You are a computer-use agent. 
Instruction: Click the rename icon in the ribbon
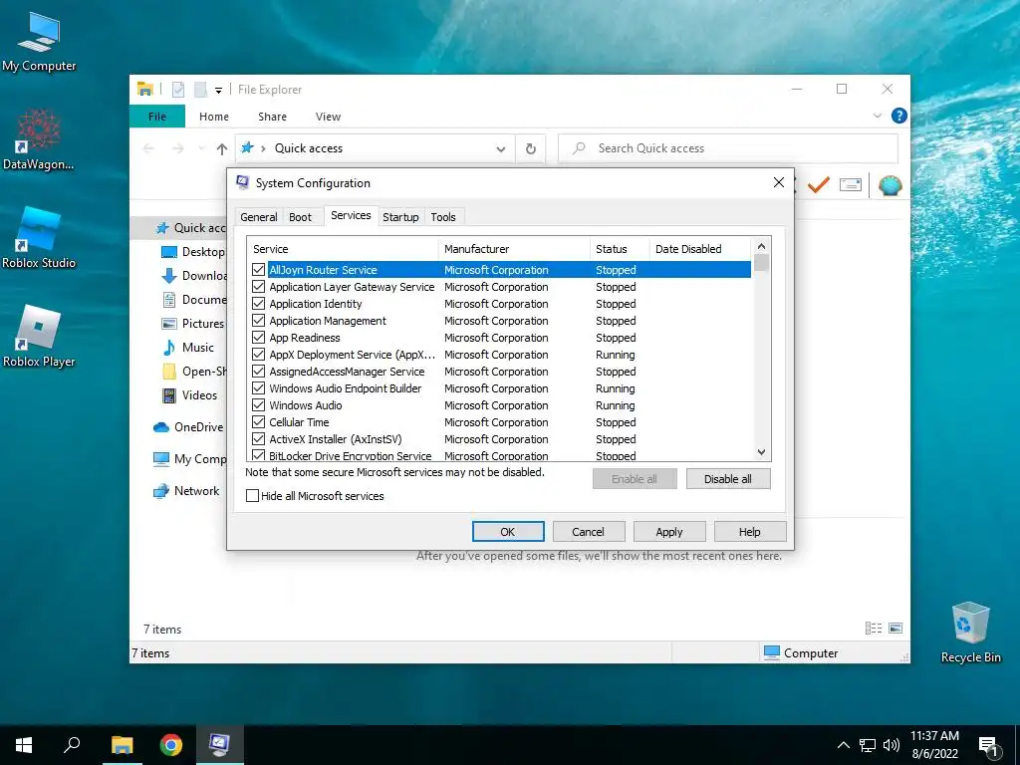851,185
